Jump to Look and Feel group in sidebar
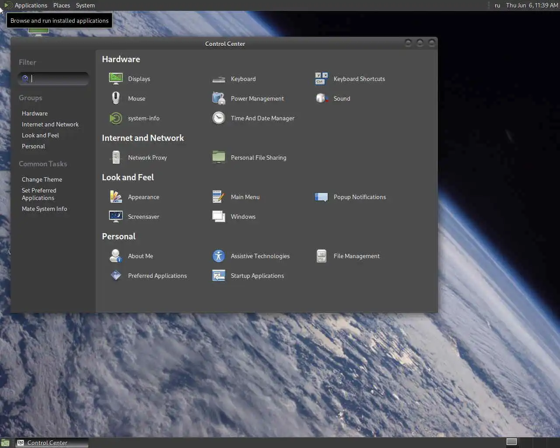Screen dimensions: 560x448 pos(40,135)
